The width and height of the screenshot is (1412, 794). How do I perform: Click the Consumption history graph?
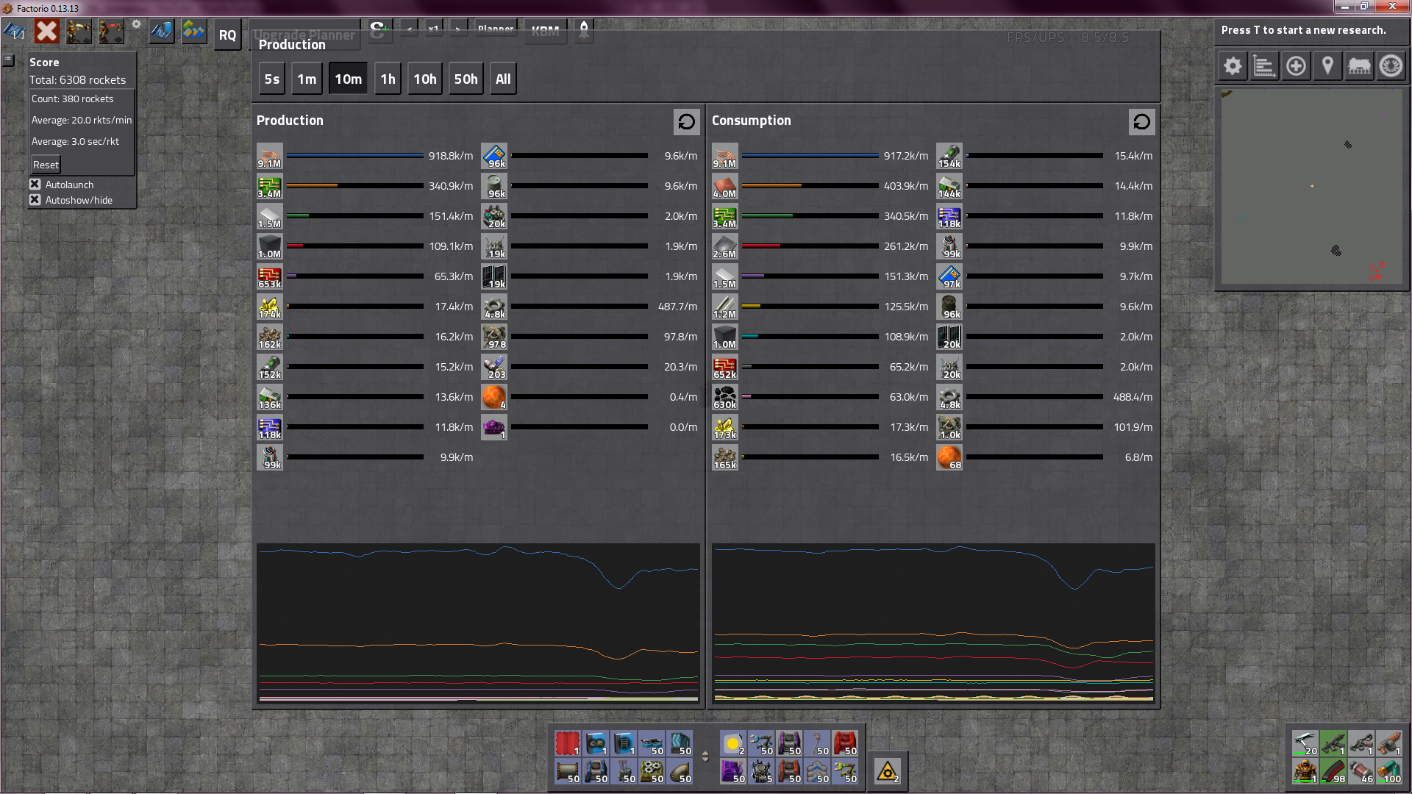point(933,623)
